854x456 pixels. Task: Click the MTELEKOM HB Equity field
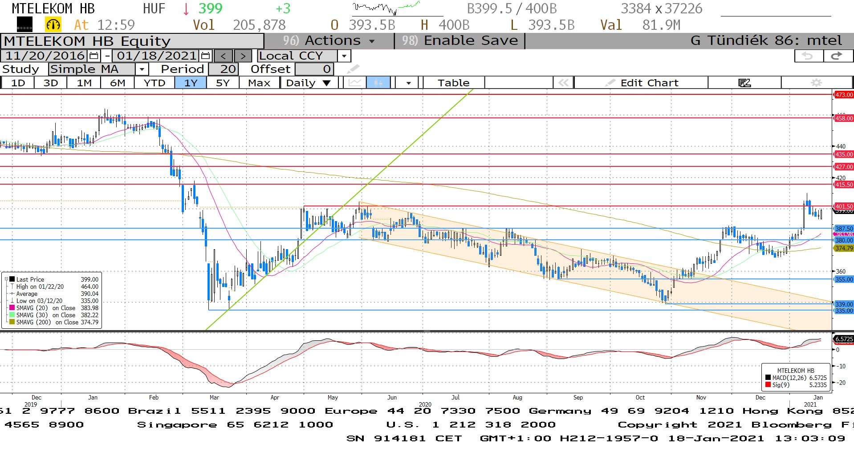[132, 41]
